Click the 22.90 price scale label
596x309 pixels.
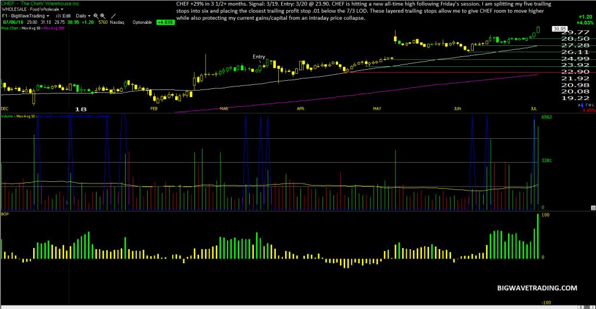(x=575, y=71)
